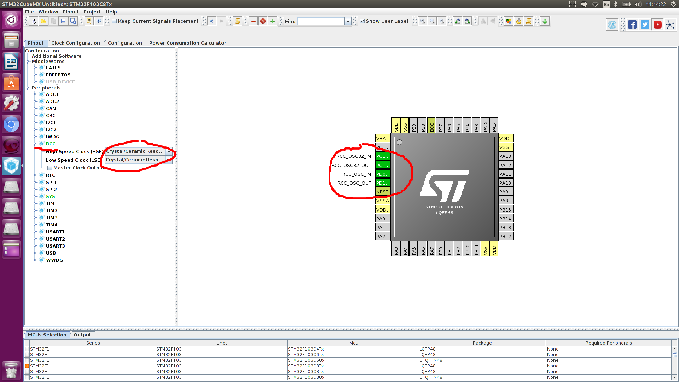Zoom in with the magnifier plus icon
Screen dimensions: 679x382
pos(423,21)
